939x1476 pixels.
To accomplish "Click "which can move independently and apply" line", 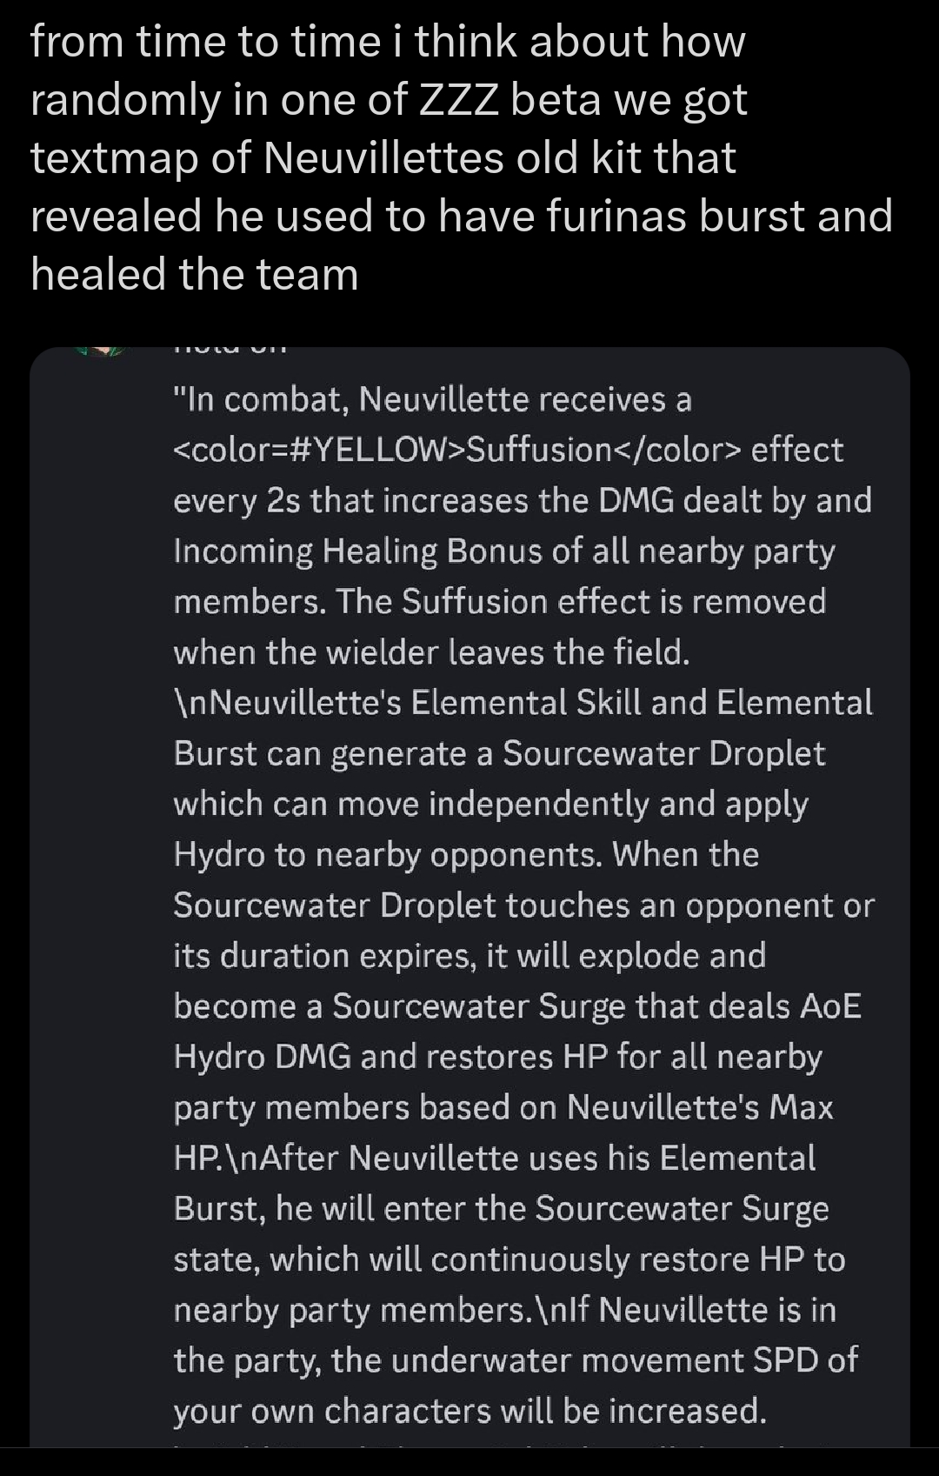I will pos(490,805).
